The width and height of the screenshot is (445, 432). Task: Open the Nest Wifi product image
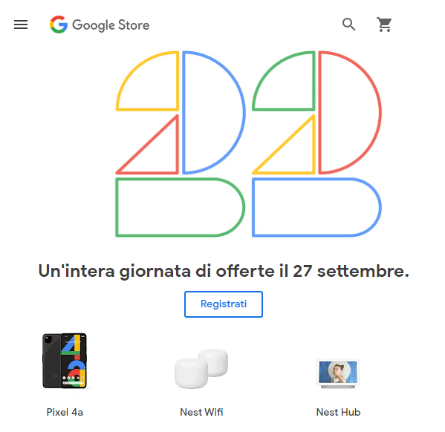pyautogui.click(x=201, y=369)
